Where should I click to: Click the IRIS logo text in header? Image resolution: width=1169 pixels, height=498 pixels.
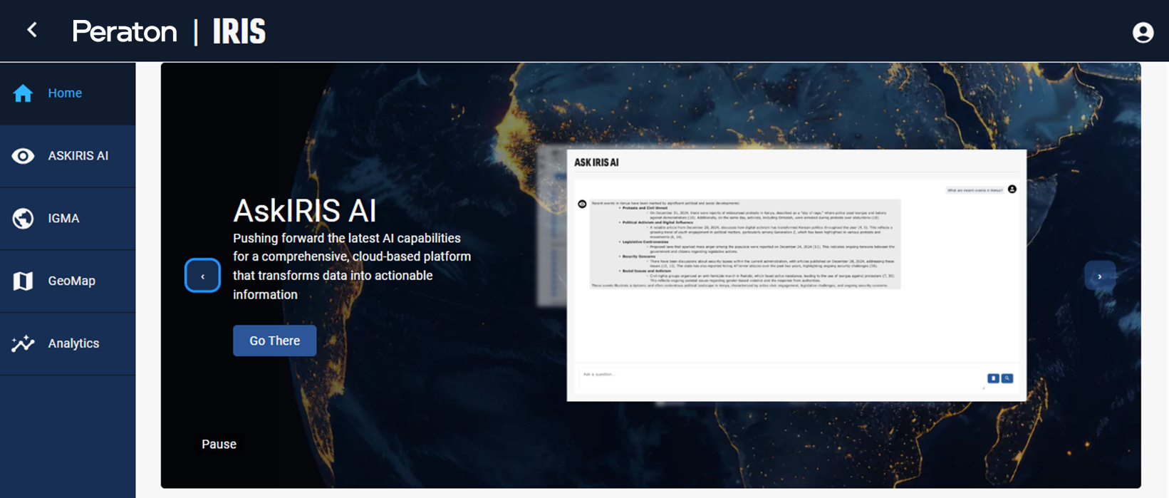(239, 32)
